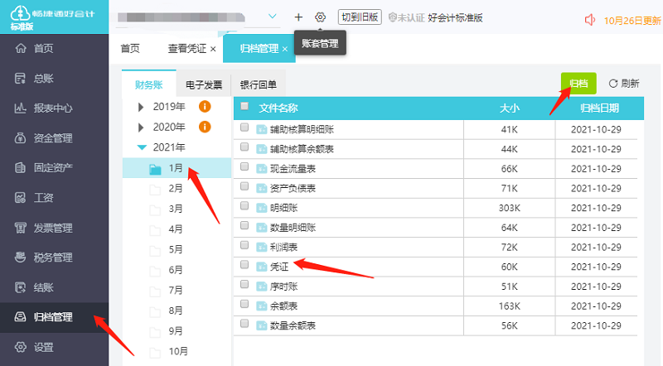Screen dimensions: 663x366
Task: Click the 大小 column header
Action: tap(509, 108)
